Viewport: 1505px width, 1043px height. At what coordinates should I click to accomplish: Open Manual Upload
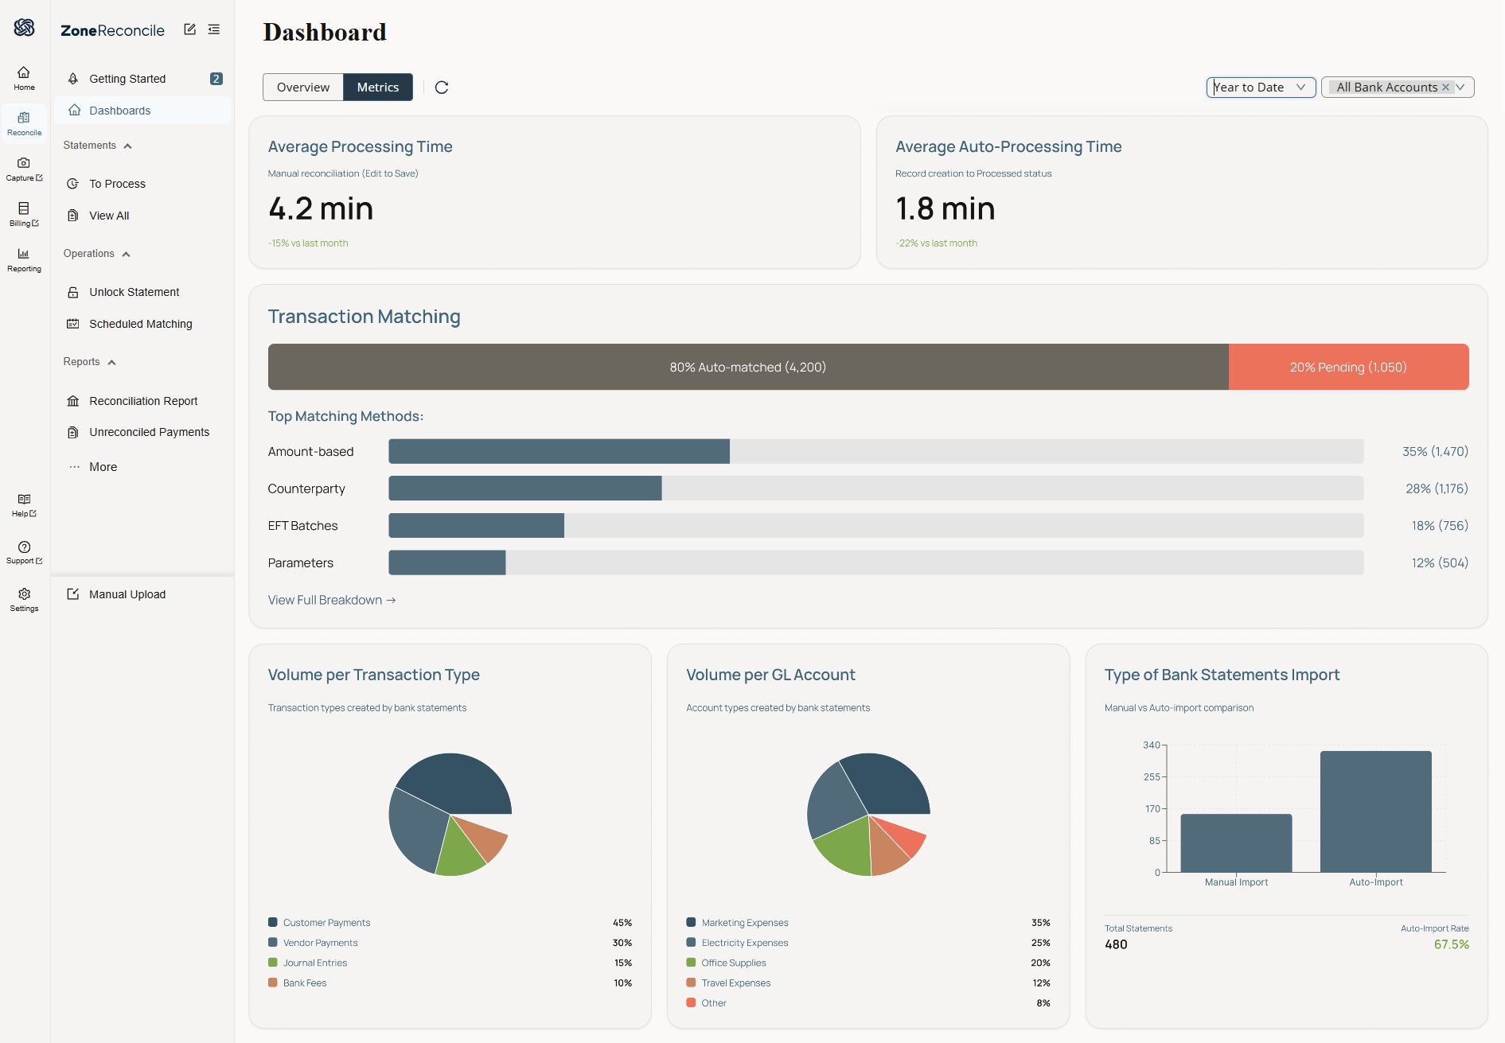[x=127, y=594]
